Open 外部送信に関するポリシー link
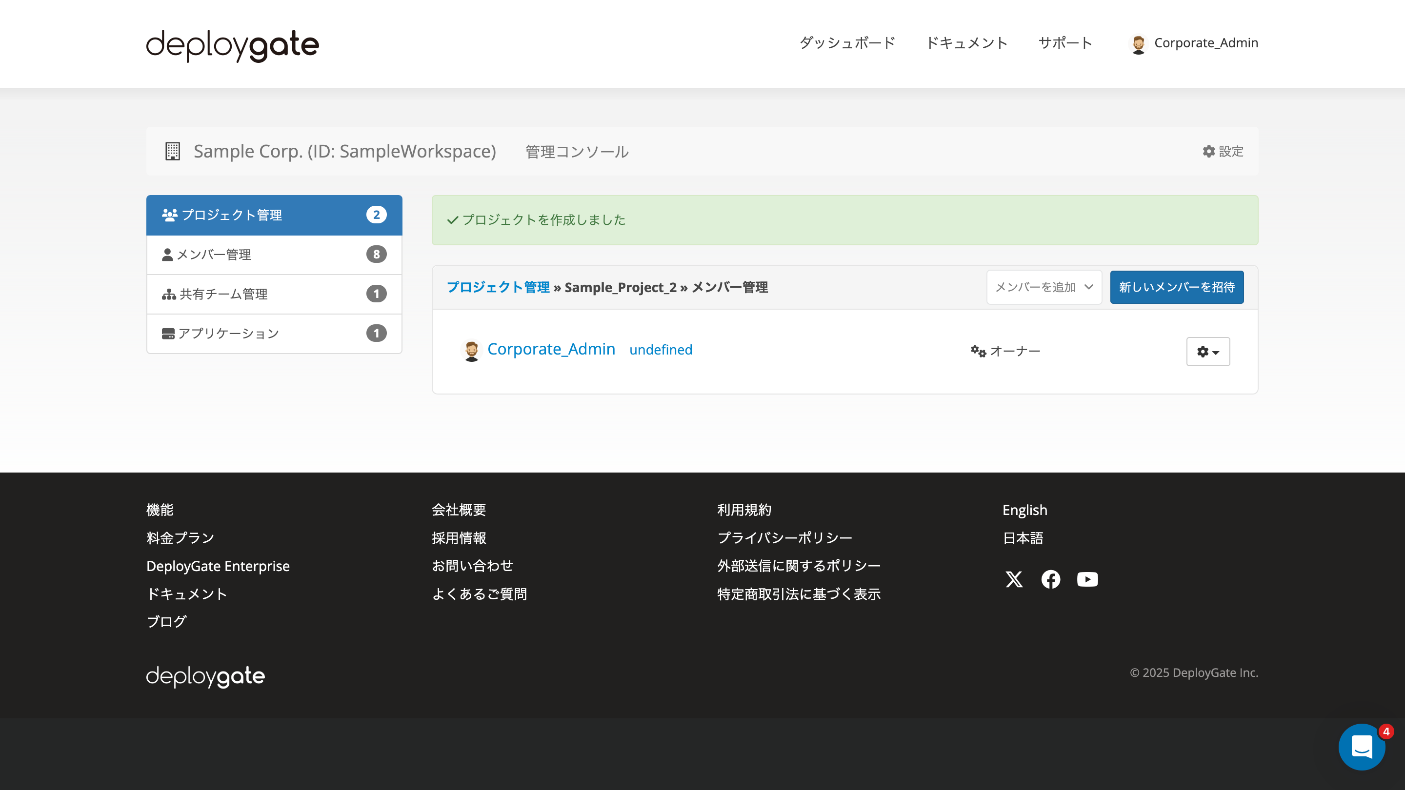1405x790 pixels. pos(799,566)
